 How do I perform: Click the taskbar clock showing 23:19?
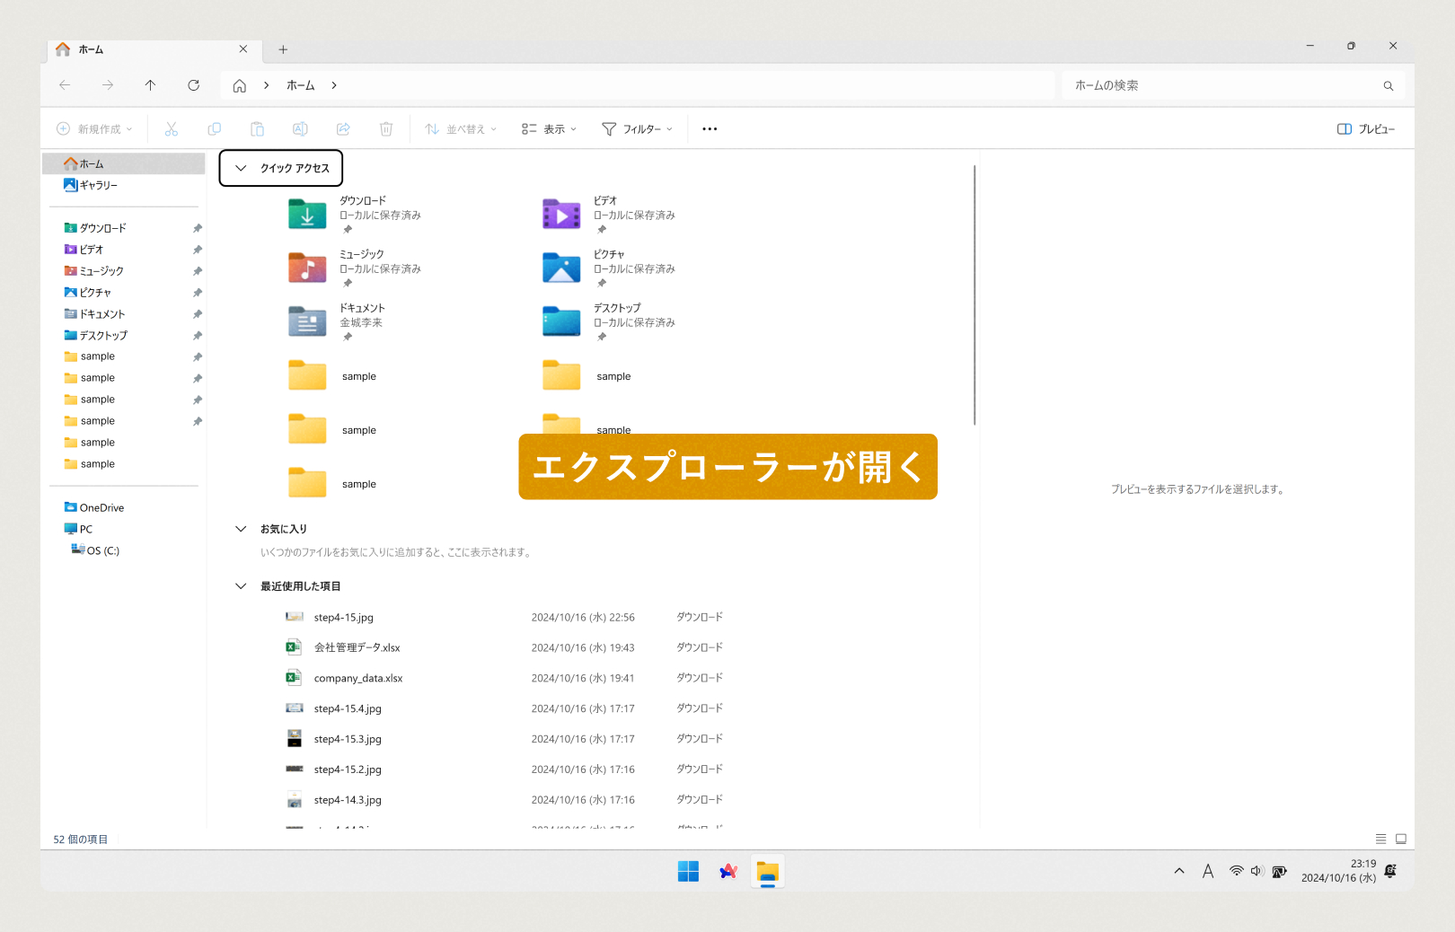point(1338,871)
